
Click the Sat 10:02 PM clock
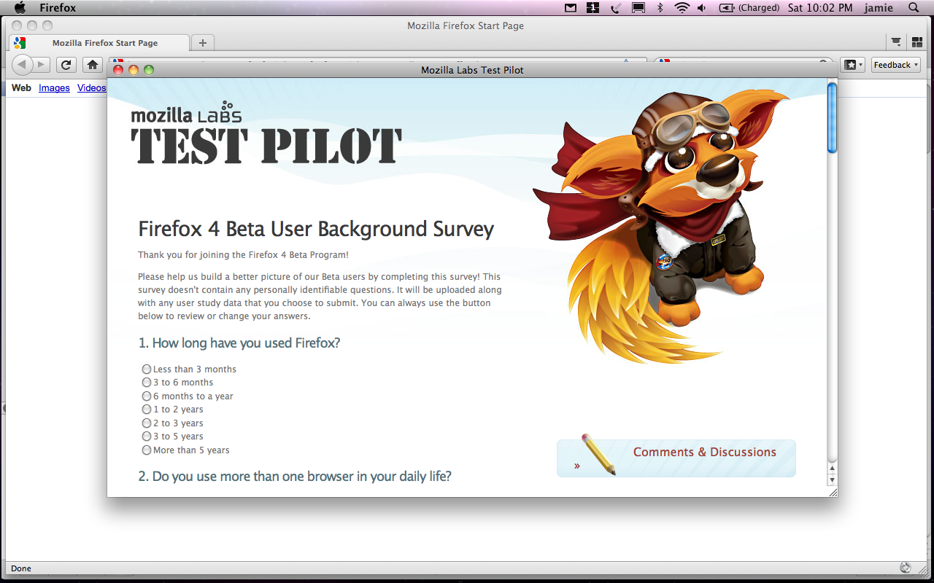pyautogui.click(x=820, y=8)
